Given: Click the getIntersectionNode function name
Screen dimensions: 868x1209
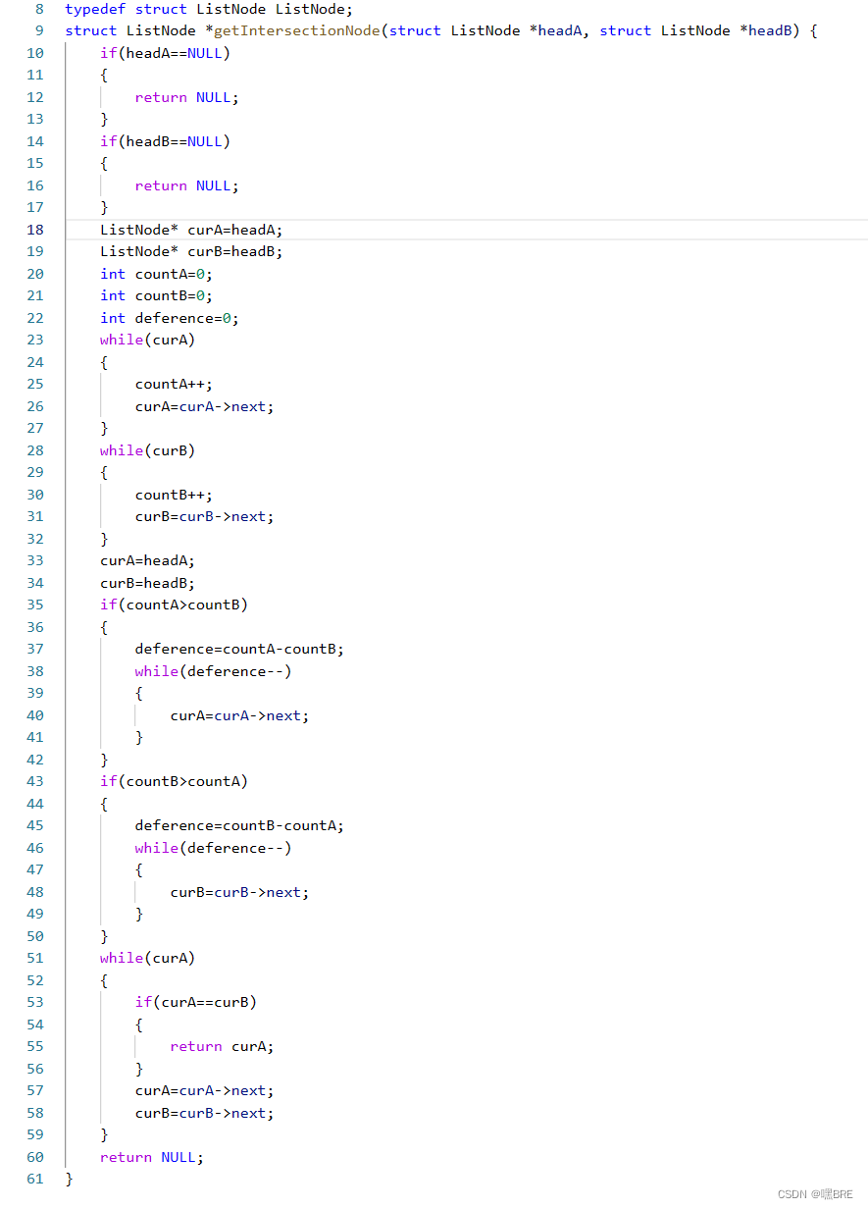Looking at the screenshot, I should (x=296, y=30).
